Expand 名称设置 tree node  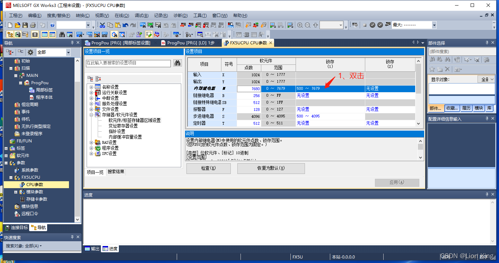(x=91, y=87)
